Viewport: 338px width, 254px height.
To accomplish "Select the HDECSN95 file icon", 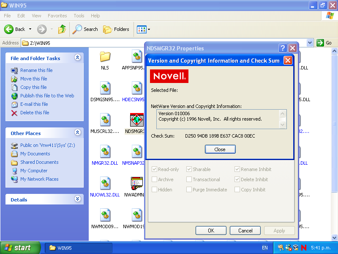I will click(136, 88).
